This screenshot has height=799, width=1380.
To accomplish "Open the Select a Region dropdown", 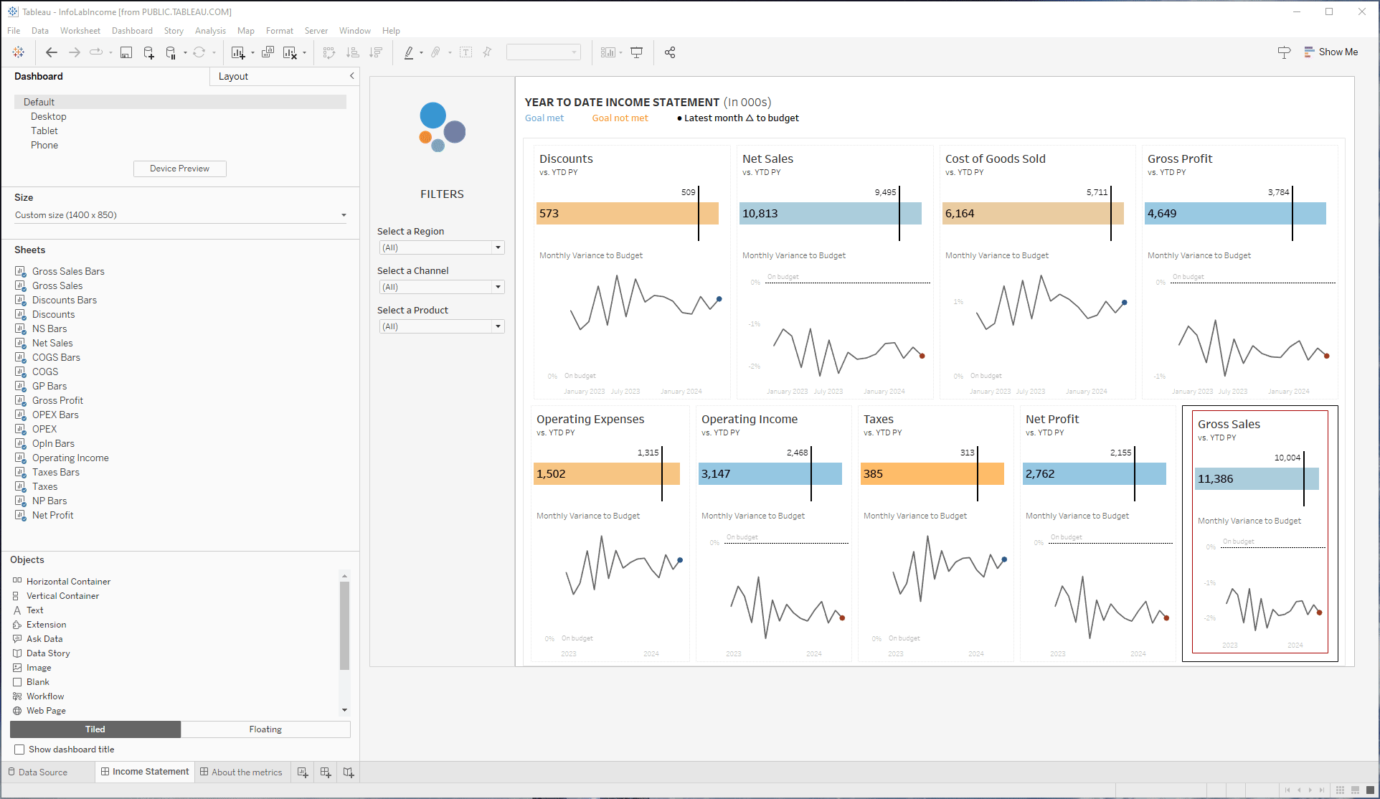I will tap(442, 247).
